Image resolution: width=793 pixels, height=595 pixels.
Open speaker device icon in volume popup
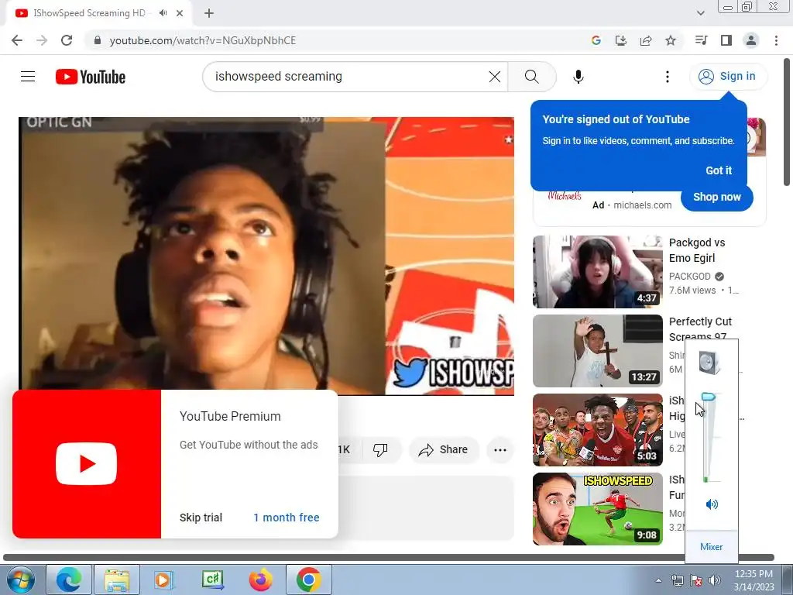709,363
